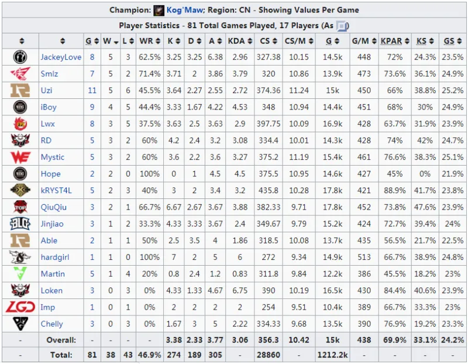Click the FPX logo next to Lwx

[x=20, y=124]
